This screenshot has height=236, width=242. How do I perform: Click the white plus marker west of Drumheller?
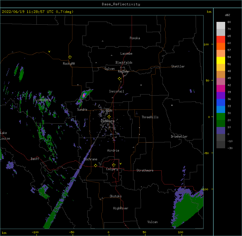[x=172, y=105]
